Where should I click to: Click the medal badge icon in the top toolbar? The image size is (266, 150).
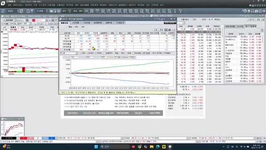coord(32,11)
